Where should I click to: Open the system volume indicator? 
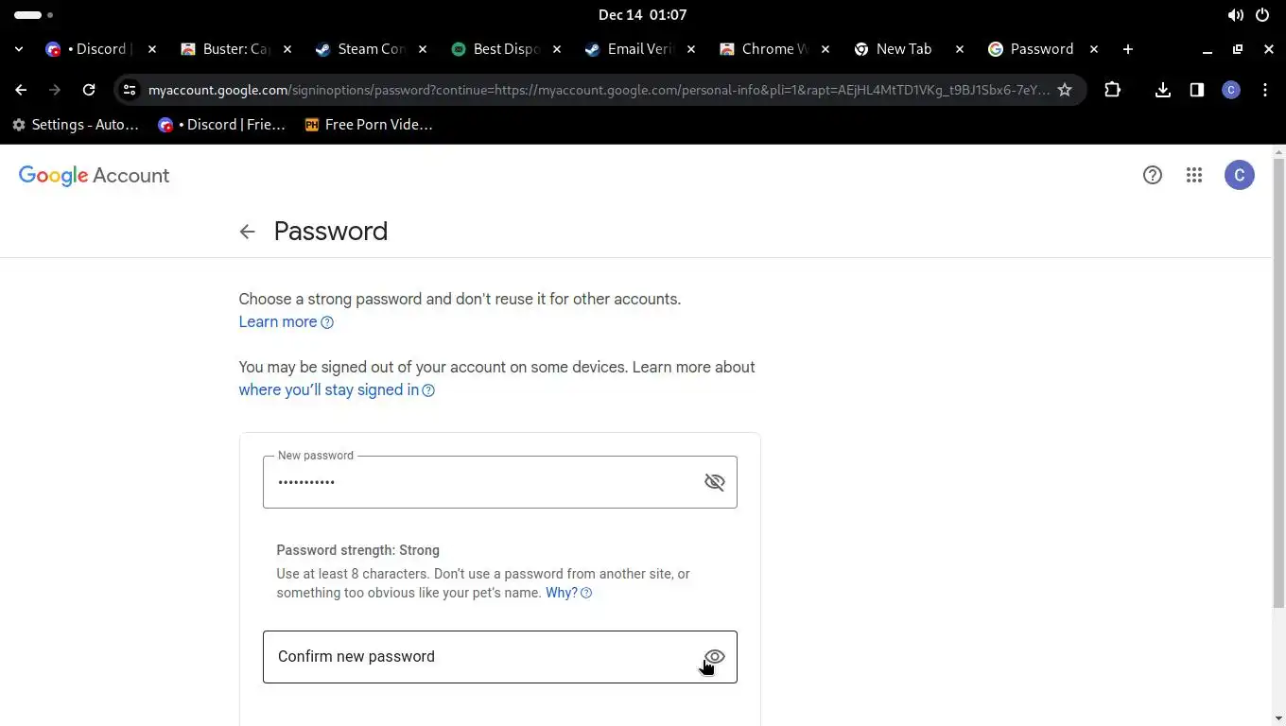(1235, 15)
